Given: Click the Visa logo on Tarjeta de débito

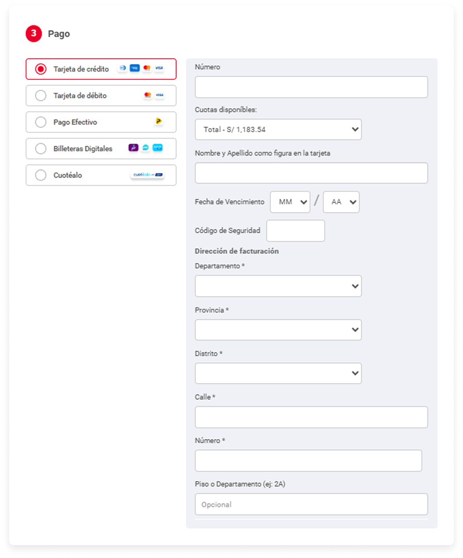Looking at the screenshot, I should click(159, 95).
